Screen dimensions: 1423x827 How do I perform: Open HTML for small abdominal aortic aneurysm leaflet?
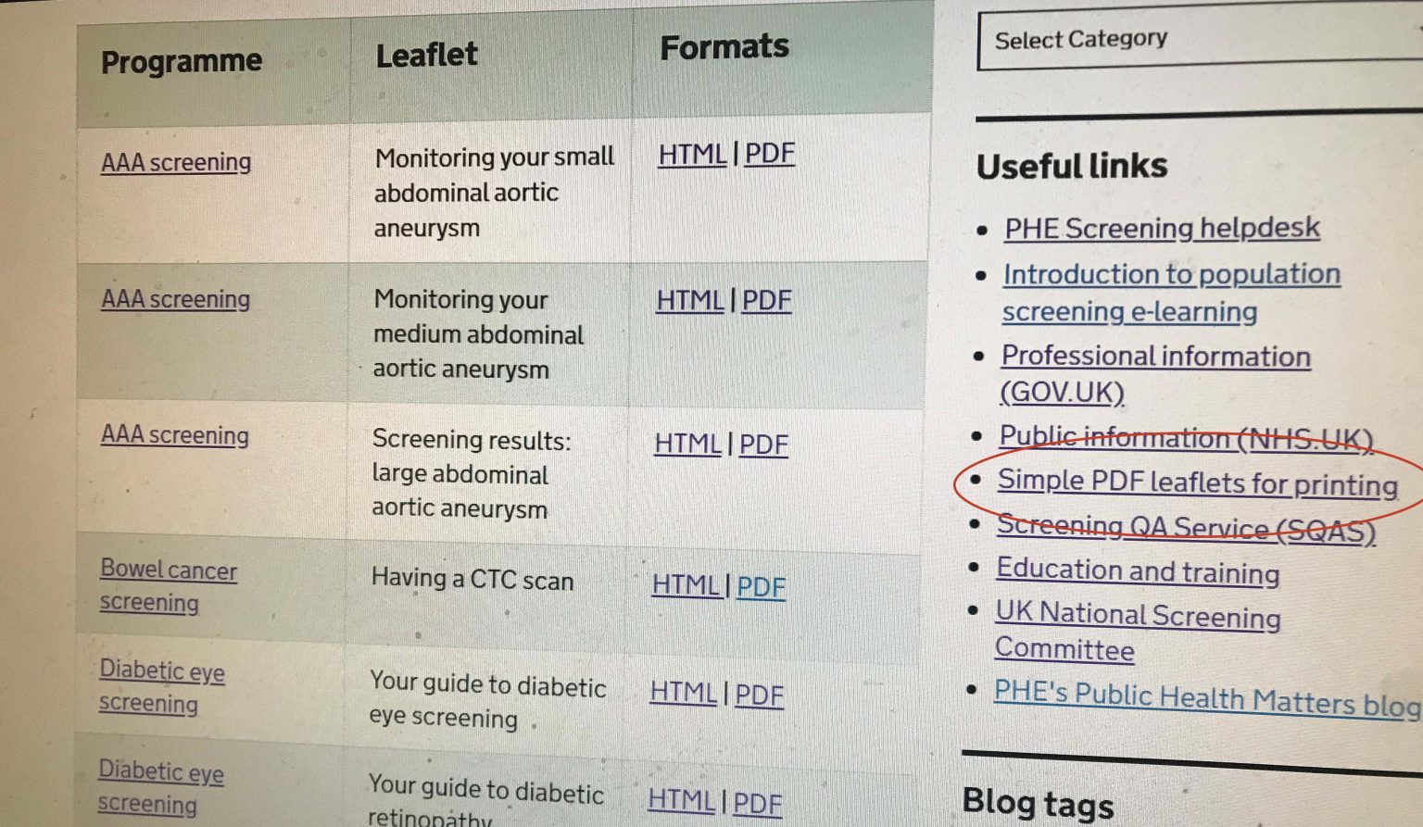[691, 155]
